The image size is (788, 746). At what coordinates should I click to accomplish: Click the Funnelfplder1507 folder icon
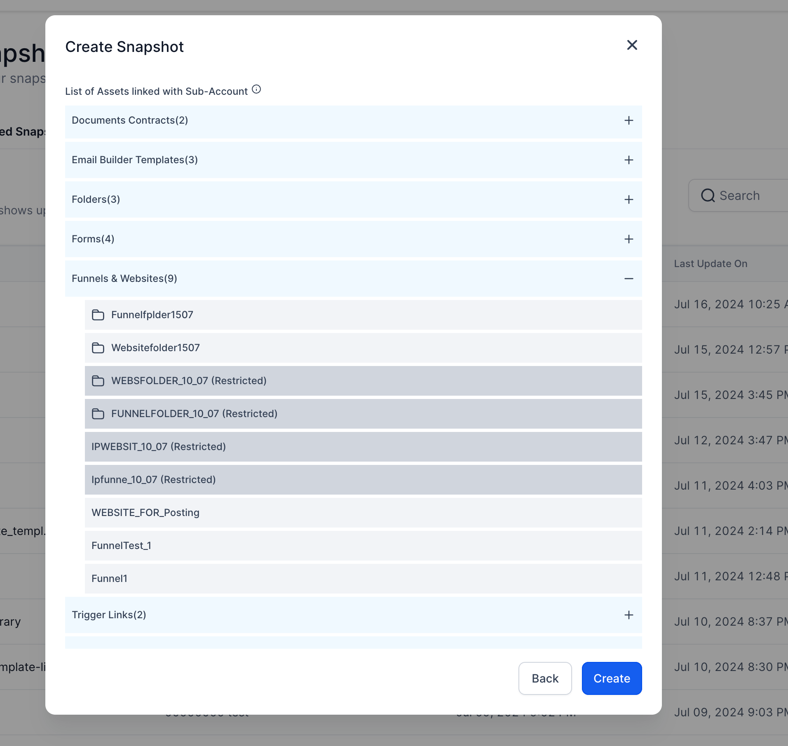(x=98, y=315)
